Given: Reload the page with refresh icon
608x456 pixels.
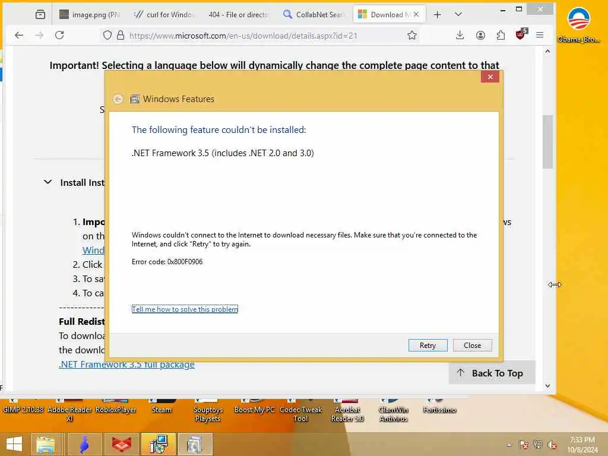Looking at the screenshot, I should point(59,35).
